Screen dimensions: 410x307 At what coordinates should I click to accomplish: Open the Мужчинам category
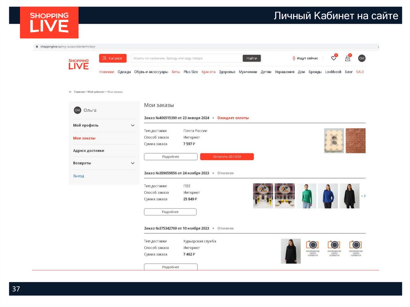click(x=248, y=72)
